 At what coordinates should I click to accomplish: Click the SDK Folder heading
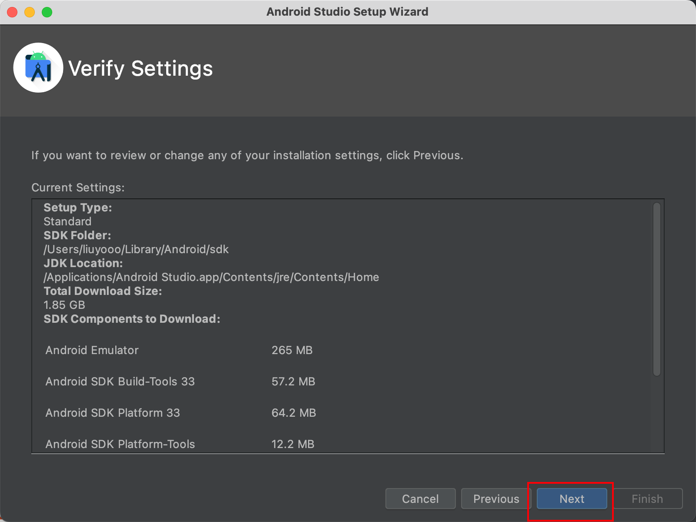(x=77, y=235)
